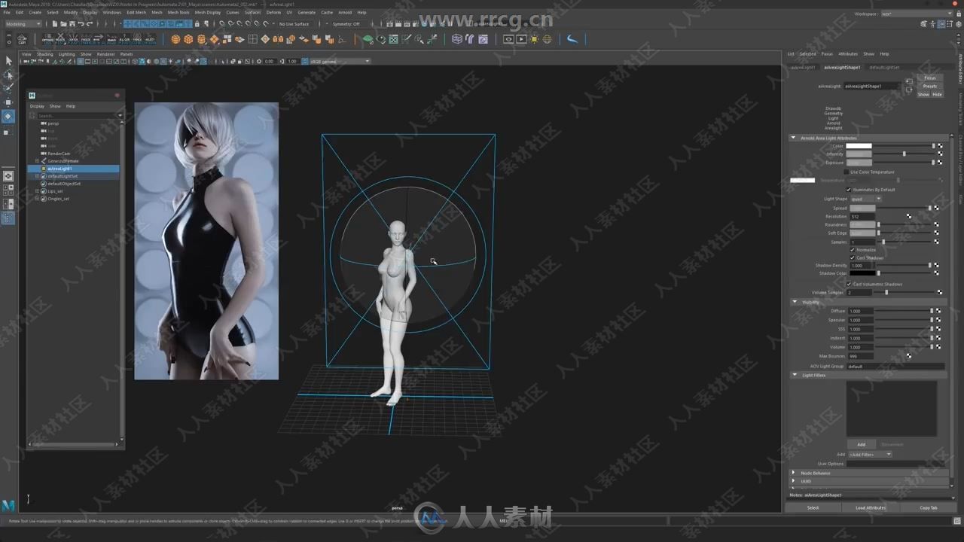The height and width of the screenshot is (542, 964).
Task: Click the Resolution value field
Action: coord(862,217)
